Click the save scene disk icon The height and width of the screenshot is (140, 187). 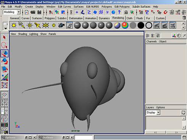(x=39, y=12)
